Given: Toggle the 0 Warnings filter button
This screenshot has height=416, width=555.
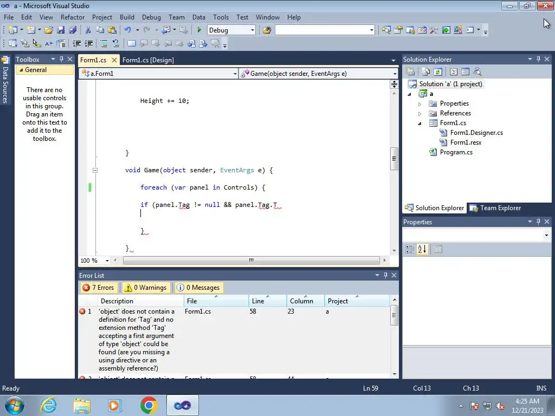Looking at the screenshot, I should (145, 288).
